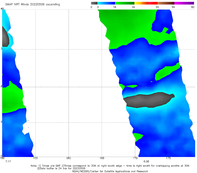
Task: Click the brown 50-64 segment of the color bar
Action: pos(166,3)
